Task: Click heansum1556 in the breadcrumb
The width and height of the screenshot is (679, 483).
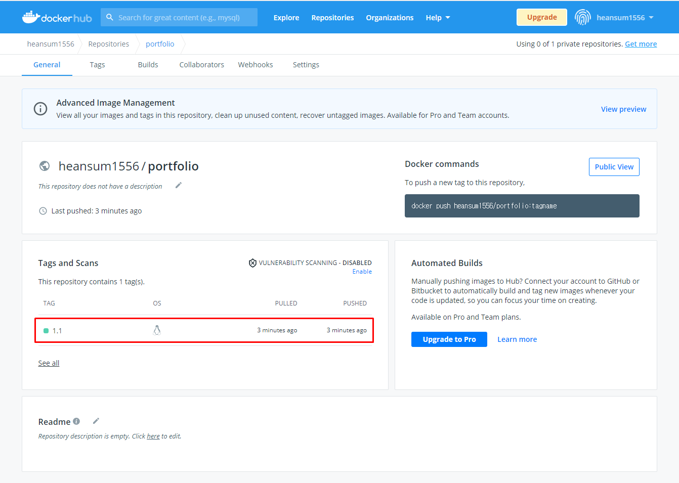Action: (x=51, y=44)
